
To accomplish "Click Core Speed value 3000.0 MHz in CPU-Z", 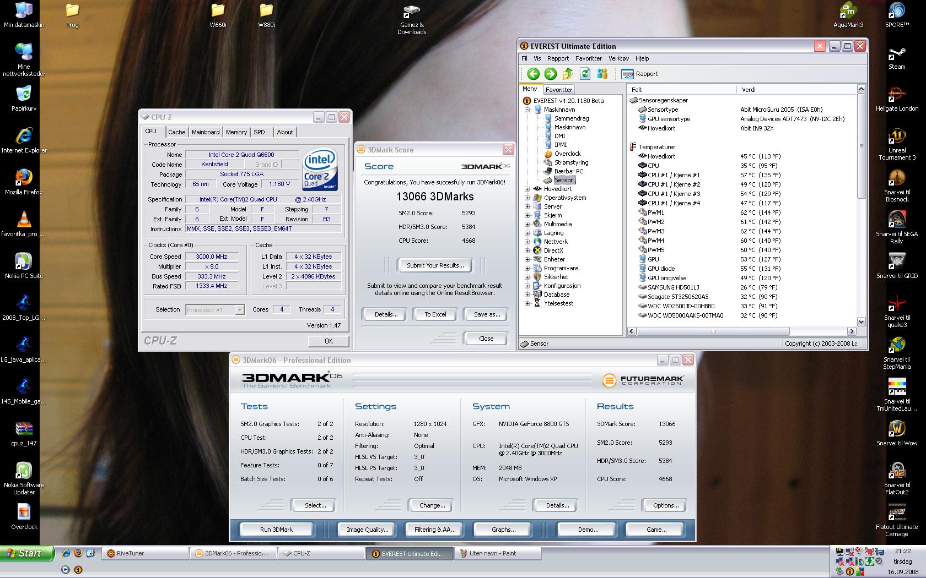I will point(212,257).
